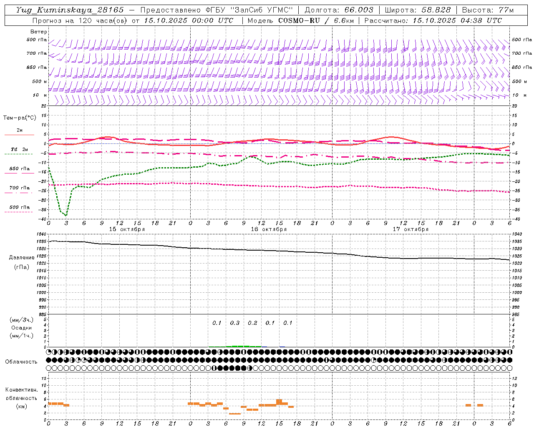Click the 700 гПа temperature legend entry
Screen dimensions: 534x427
pyautogui.click(x=19, y=188)
